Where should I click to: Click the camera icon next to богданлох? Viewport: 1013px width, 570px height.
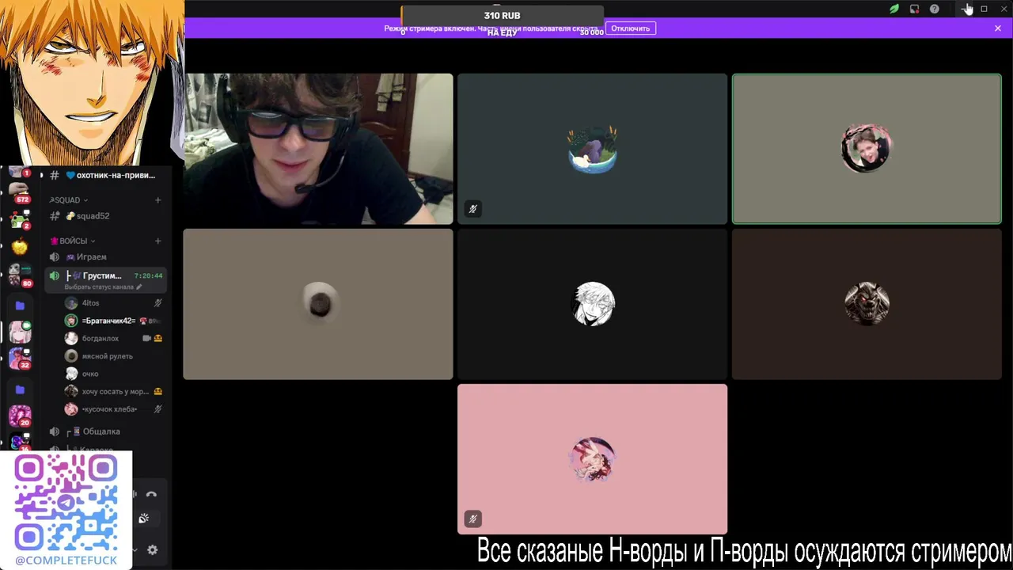[x=146, y=338]
